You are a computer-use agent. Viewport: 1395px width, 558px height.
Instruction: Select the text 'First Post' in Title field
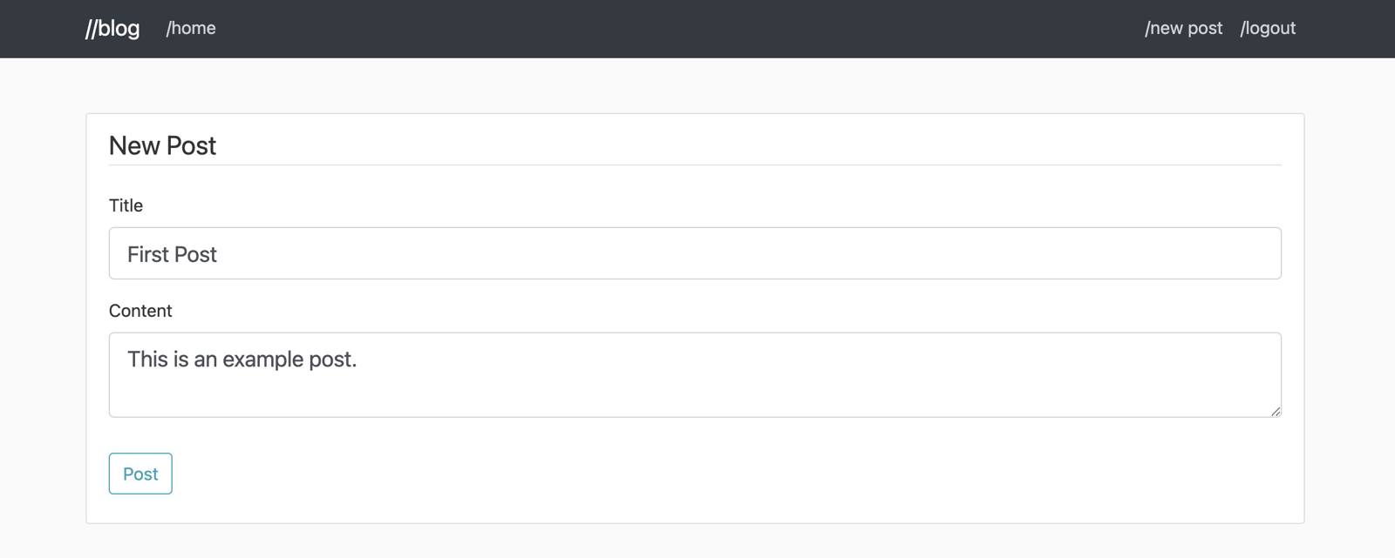pos(171,253)
